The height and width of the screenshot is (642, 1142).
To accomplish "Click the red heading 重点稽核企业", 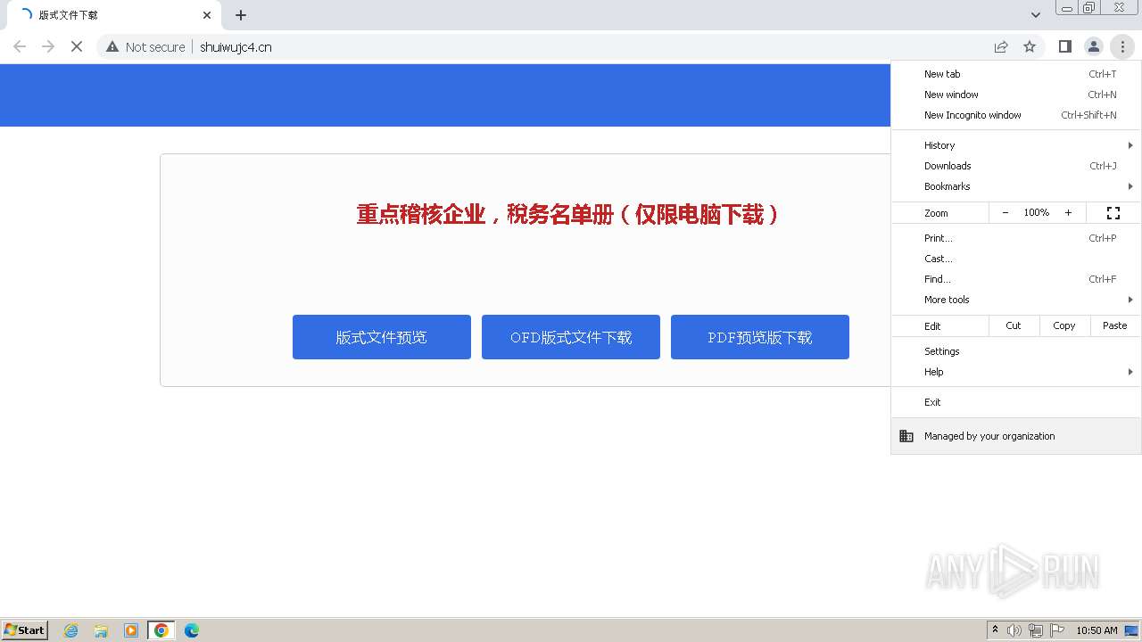I will [x=421, y=214].
